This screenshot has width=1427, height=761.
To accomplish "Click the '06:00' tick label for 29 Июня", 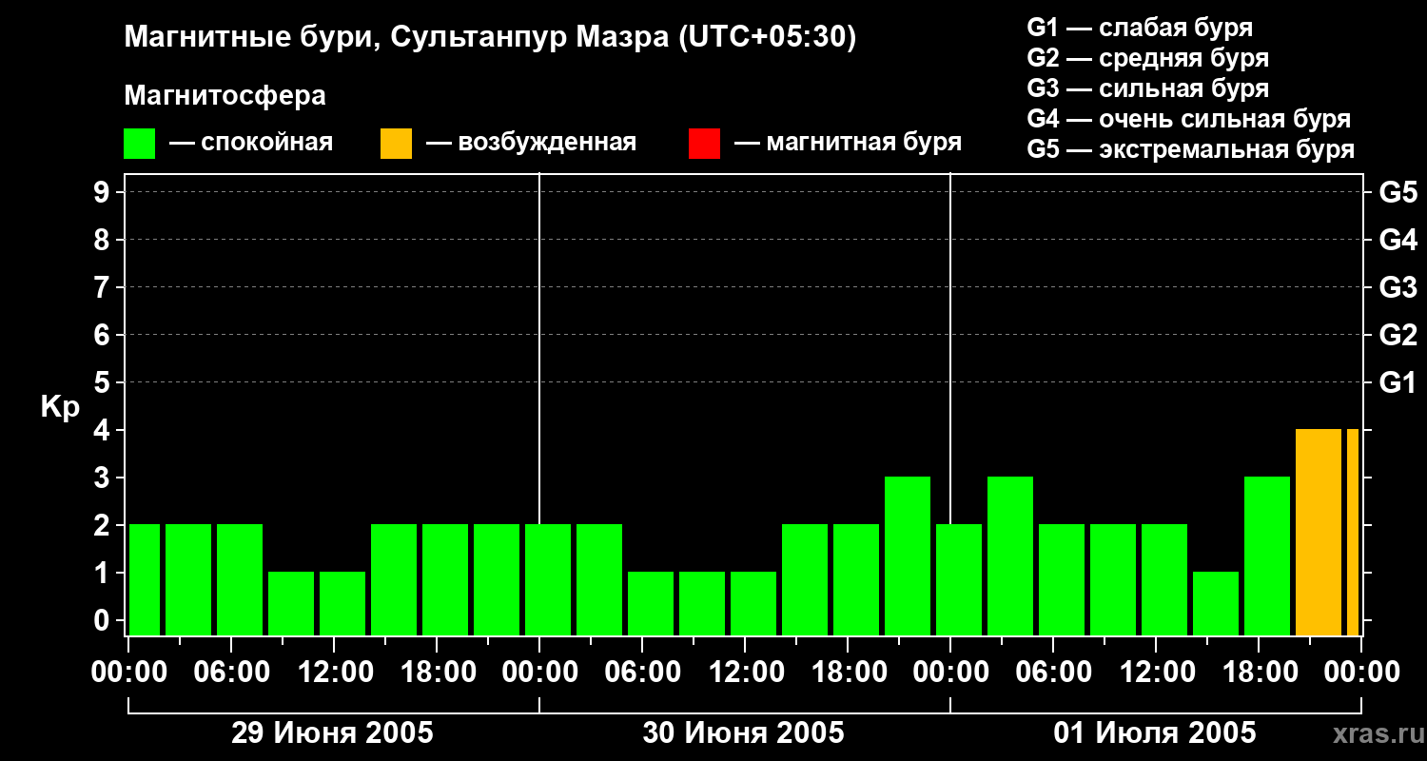I will tap(231, 672).
